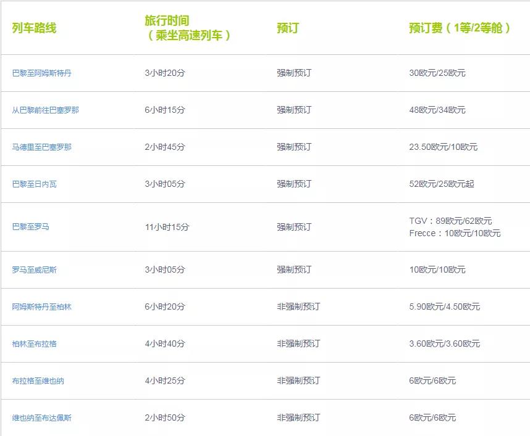Open the 阿姆斯特丹至柏林 route link
This screenshot has height=436, width=530.
[43, 306]
